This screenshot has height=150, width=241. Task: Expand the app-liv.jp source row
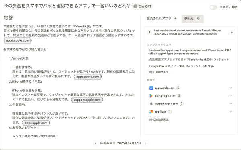pyautogui.click(x=190, y=111)
